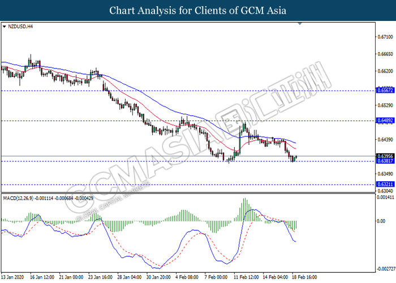The image size is (396, 283).
Task: Click the 0.64390 price axis value
Action: pyautogui.click(x=385, y=139)
